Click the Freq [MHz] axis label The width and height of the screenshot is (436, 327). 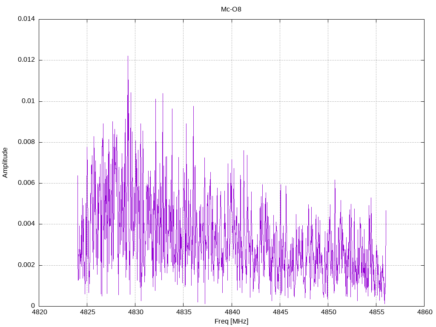[x=231, y=321]
